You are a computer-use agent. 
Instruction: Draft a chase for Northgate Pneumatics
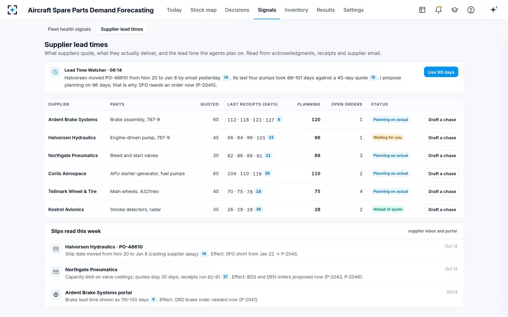coord(442,156)
